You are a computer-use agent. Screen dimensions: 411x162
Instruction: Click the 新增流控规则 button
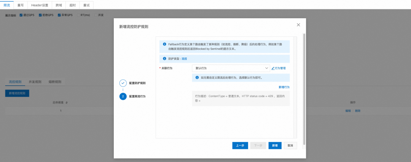17,93
